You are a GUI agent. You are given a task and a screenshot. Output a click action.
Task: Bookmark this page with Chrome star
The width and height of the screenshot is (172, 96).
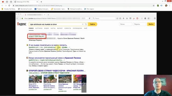153,6
